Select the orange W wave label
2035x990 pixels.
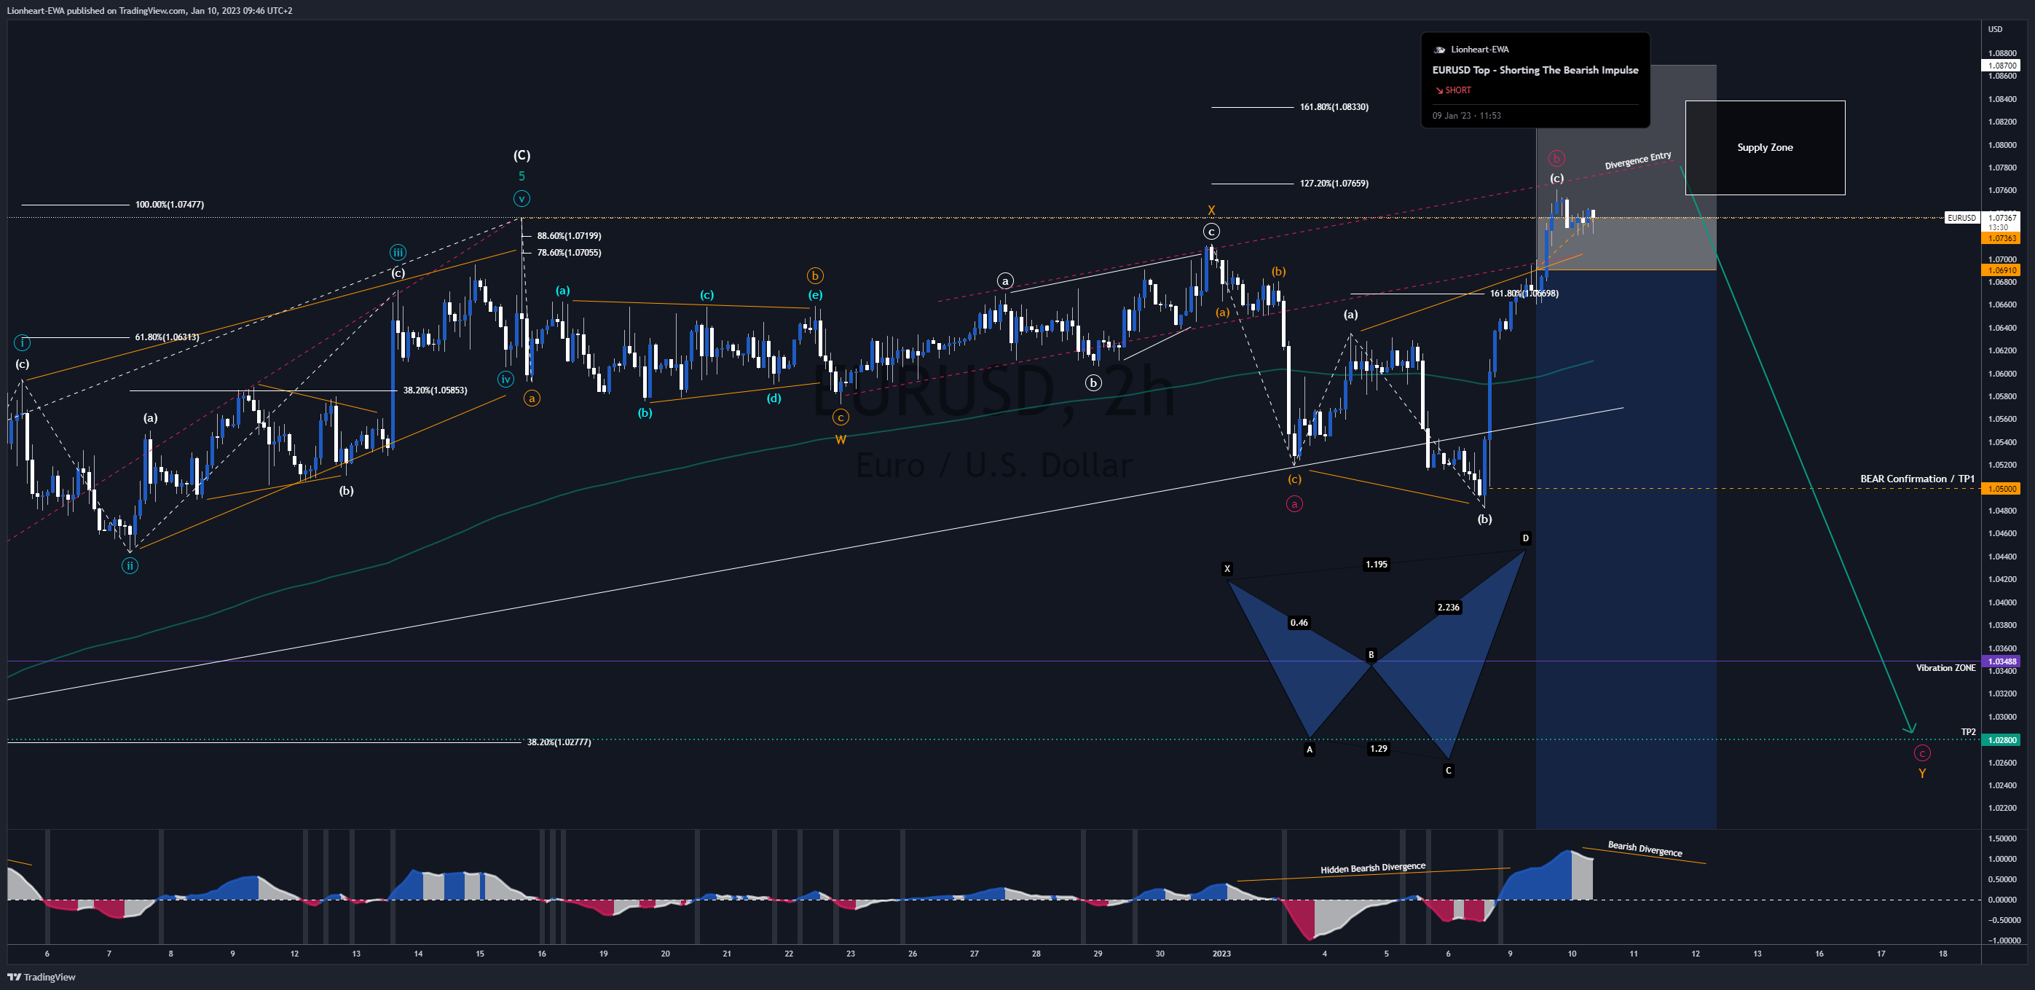pos(841,440)
